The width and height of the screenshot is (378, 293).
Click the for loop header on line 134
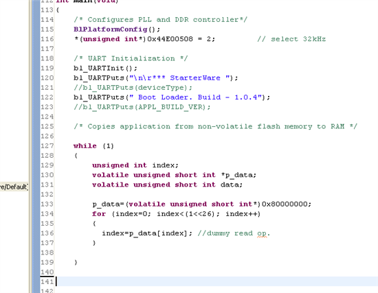(176, 214)
